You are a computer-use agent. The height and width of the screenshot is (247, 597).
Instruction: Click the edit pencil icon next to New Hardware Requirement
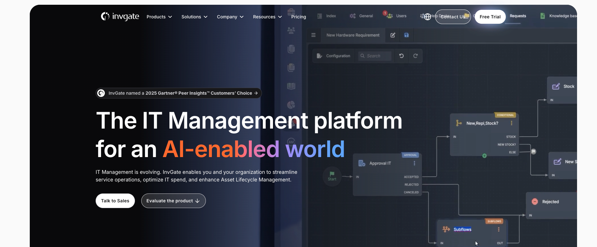[393, 35]
